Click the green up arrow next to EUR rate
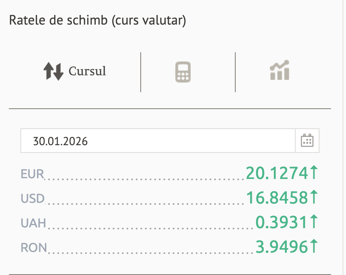This screenshot has width=346, height=275. pyautogui.click(x=314, y=173)
